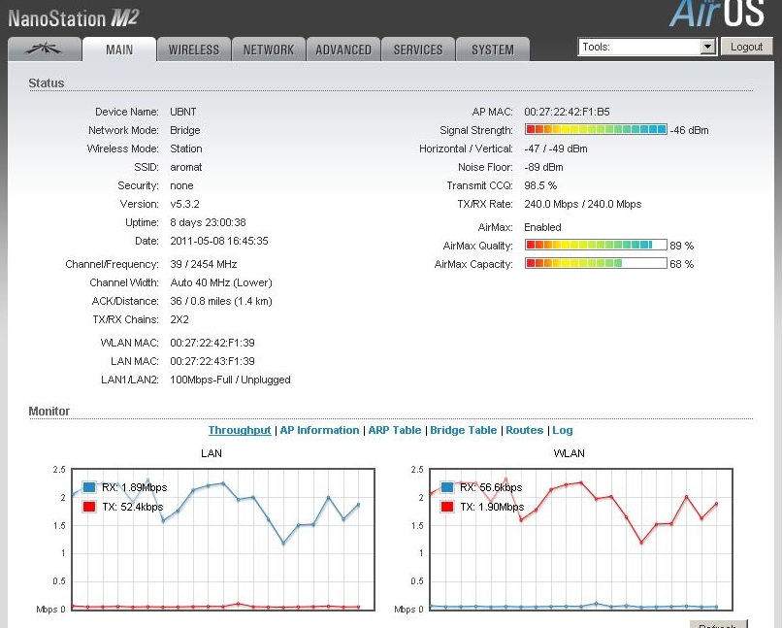
Task: Click the WLAN throughput graph
Action: [x=581, y=539]
